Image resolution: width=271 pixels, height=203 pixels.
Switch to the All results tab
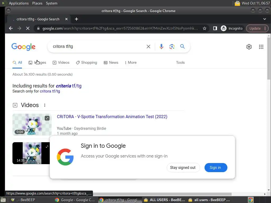click(x=17, y=62)
